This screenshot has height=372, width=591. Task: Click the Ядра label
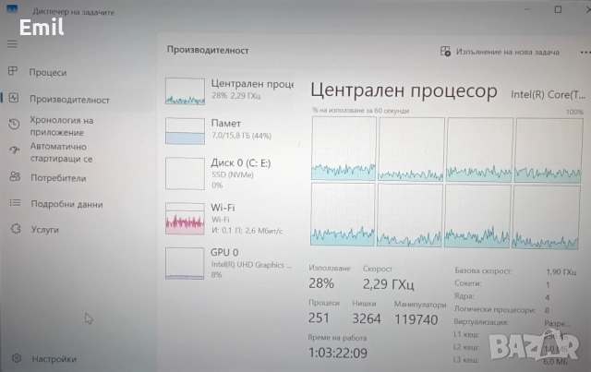click(464, 296)
